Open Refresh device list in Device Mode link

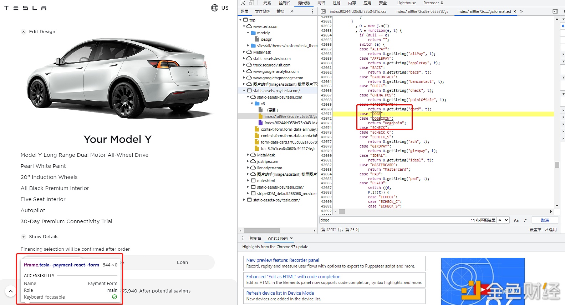click(280, 293)
